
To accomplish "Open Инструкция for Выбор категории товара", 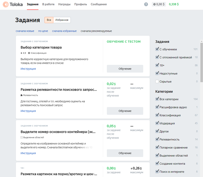I will pos(28,69).
